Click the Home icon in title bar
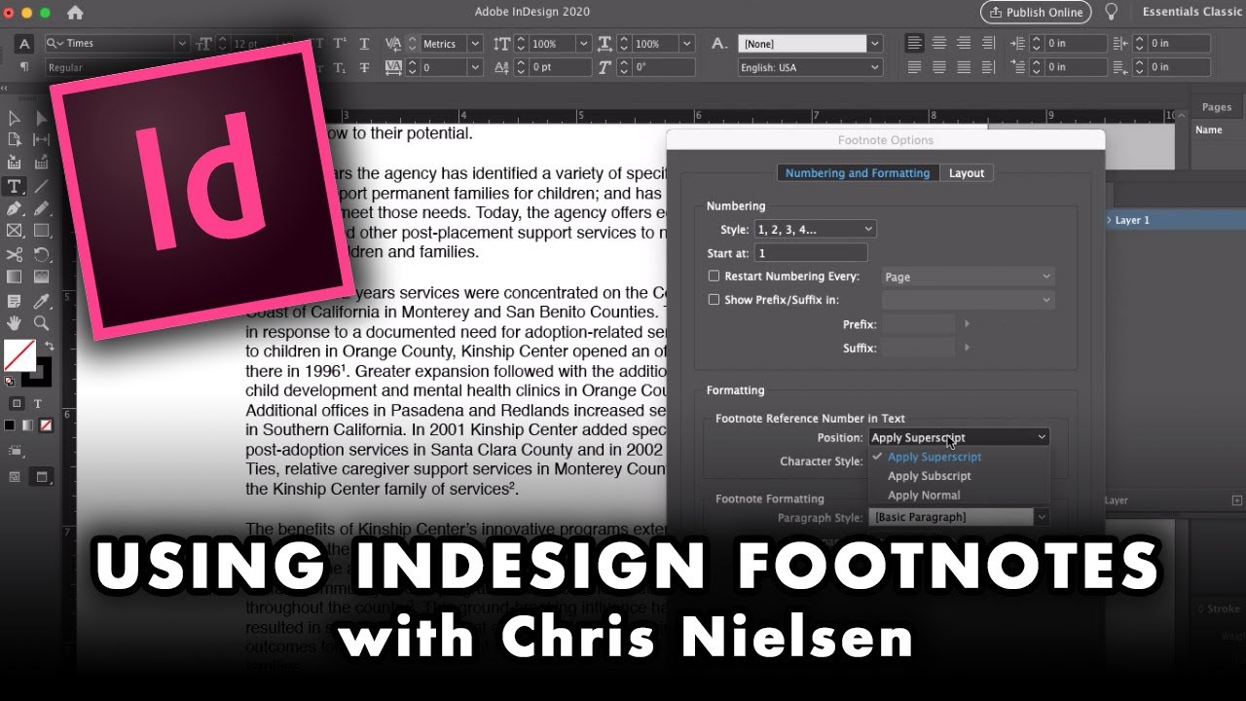The height and width of the screenshot is (701, 1246). (75, 13)
